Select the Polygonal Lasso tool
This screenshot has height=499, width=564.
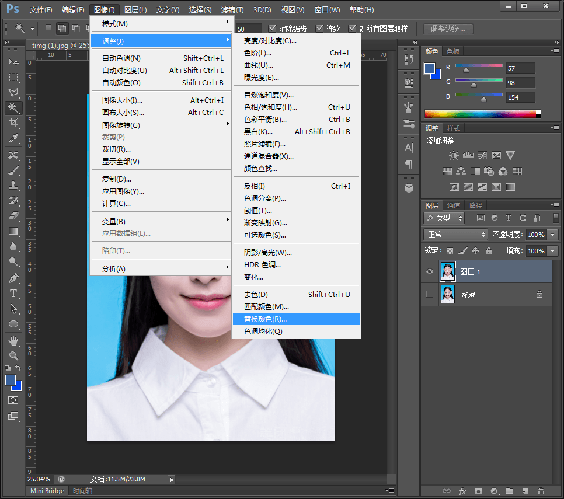pyautogui.click(x=13, y=92)
